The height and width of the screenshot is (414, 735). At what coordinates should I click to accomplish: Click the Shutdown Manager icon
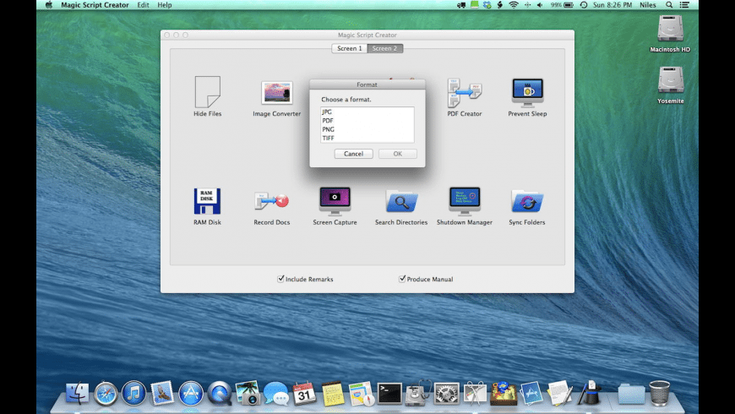click(464, 201)
